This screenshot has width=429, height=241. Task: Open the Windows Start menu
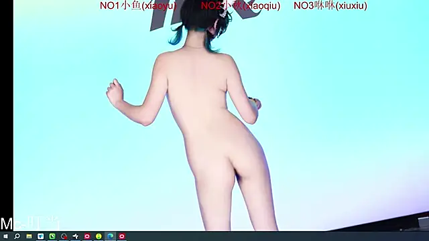[5, 236]
